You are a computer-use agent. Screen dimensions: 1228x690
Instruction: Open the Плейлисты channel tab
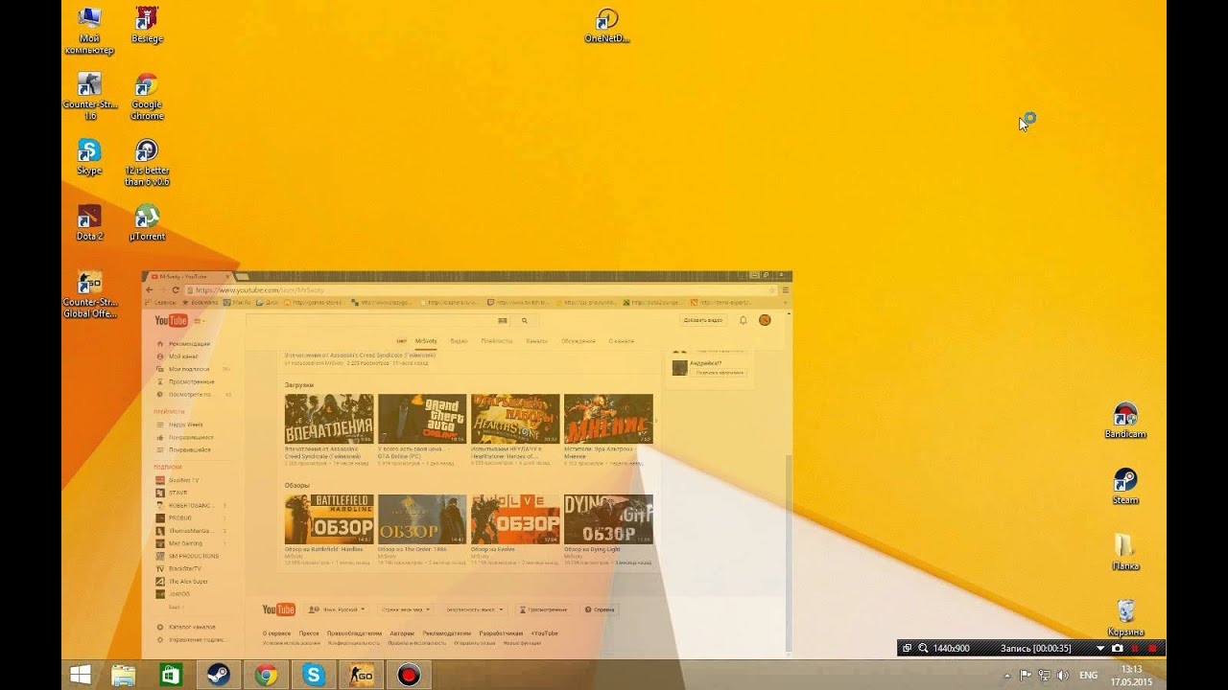click(x=497, y=341)
